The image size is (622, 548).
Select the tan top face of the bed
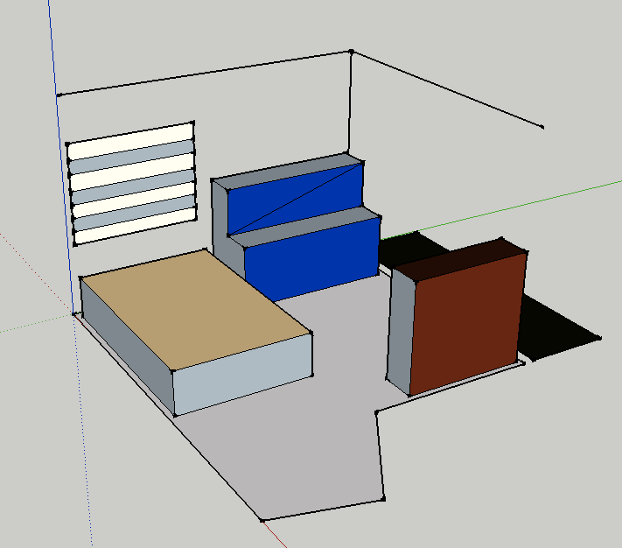click(x=196, y=310)
